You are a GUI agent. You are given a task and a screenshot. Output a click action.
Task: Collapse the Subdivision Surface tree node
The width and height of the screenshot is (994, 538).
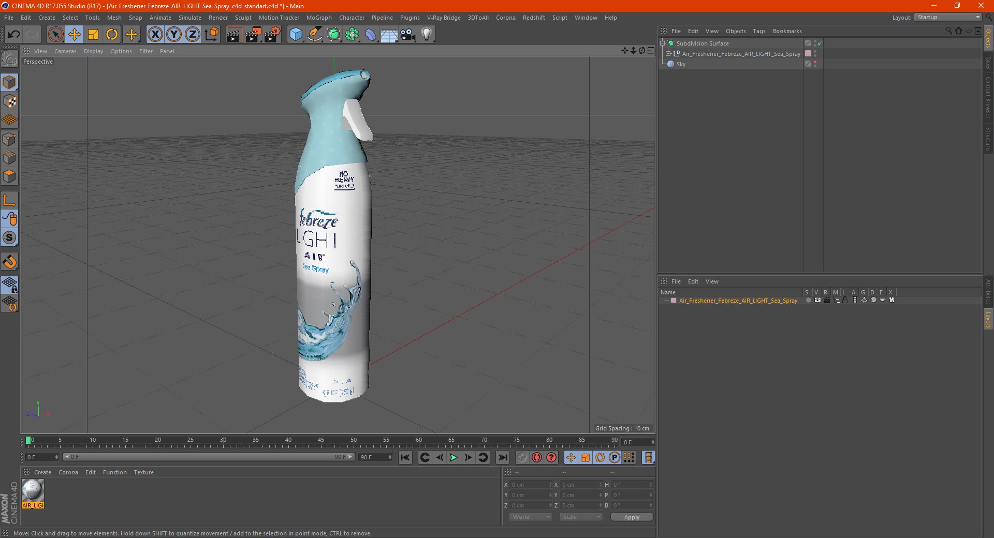tap(663, 43)
